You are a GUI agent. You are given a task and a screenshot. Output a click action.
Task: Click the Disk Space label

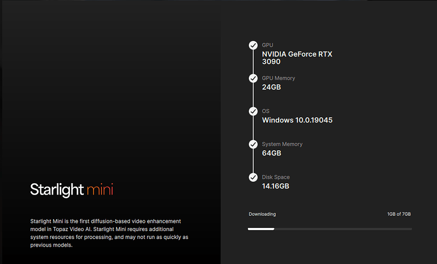coord(276,177)
